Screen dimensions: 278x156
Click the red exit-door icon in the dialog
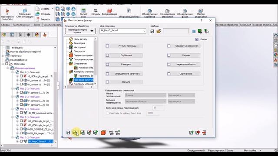(x=204, y=133)
